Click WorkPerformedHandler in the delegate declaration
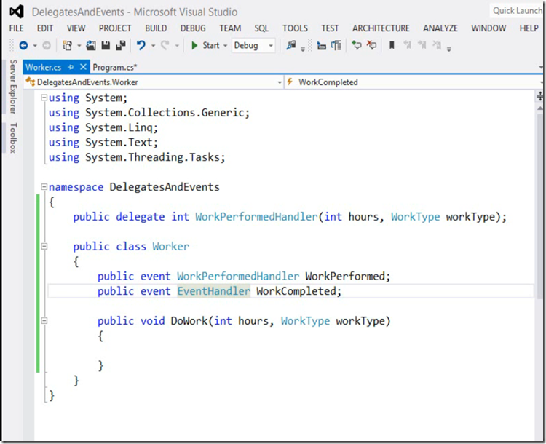The width and height of the screenshot is (546, 444). click(x=256, y=217)
